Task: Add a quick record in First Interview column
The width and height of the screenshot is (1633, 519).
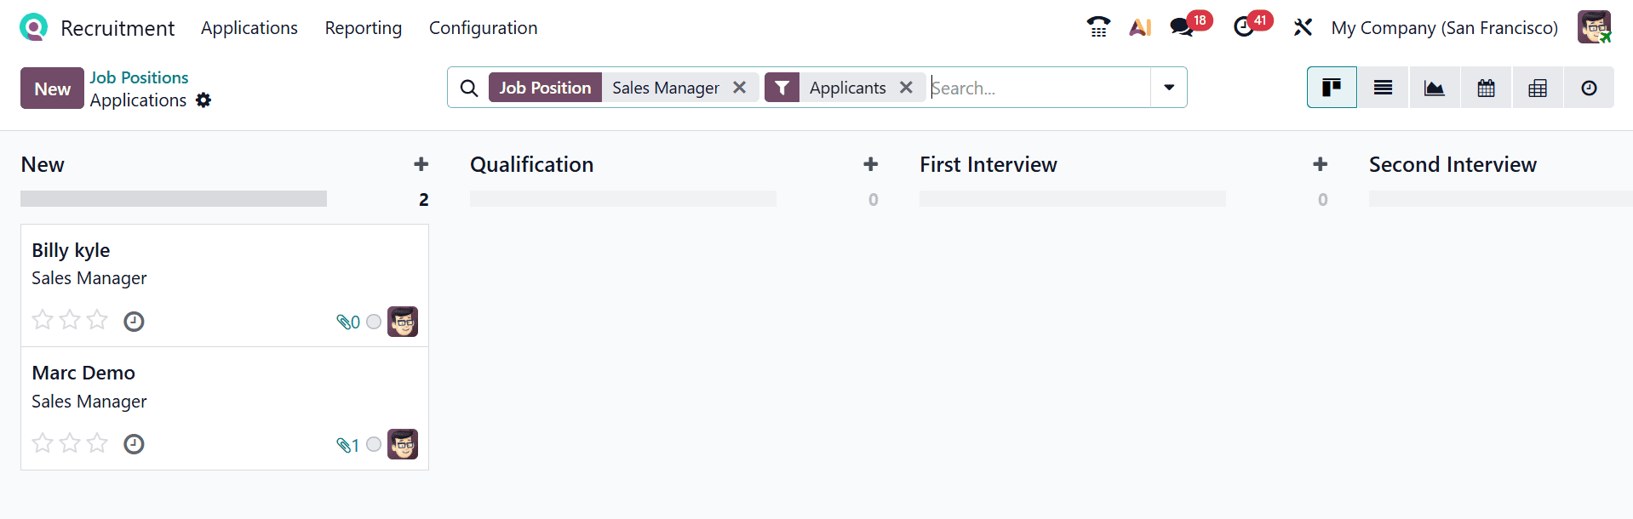Action: click(x=1320, y=164)
